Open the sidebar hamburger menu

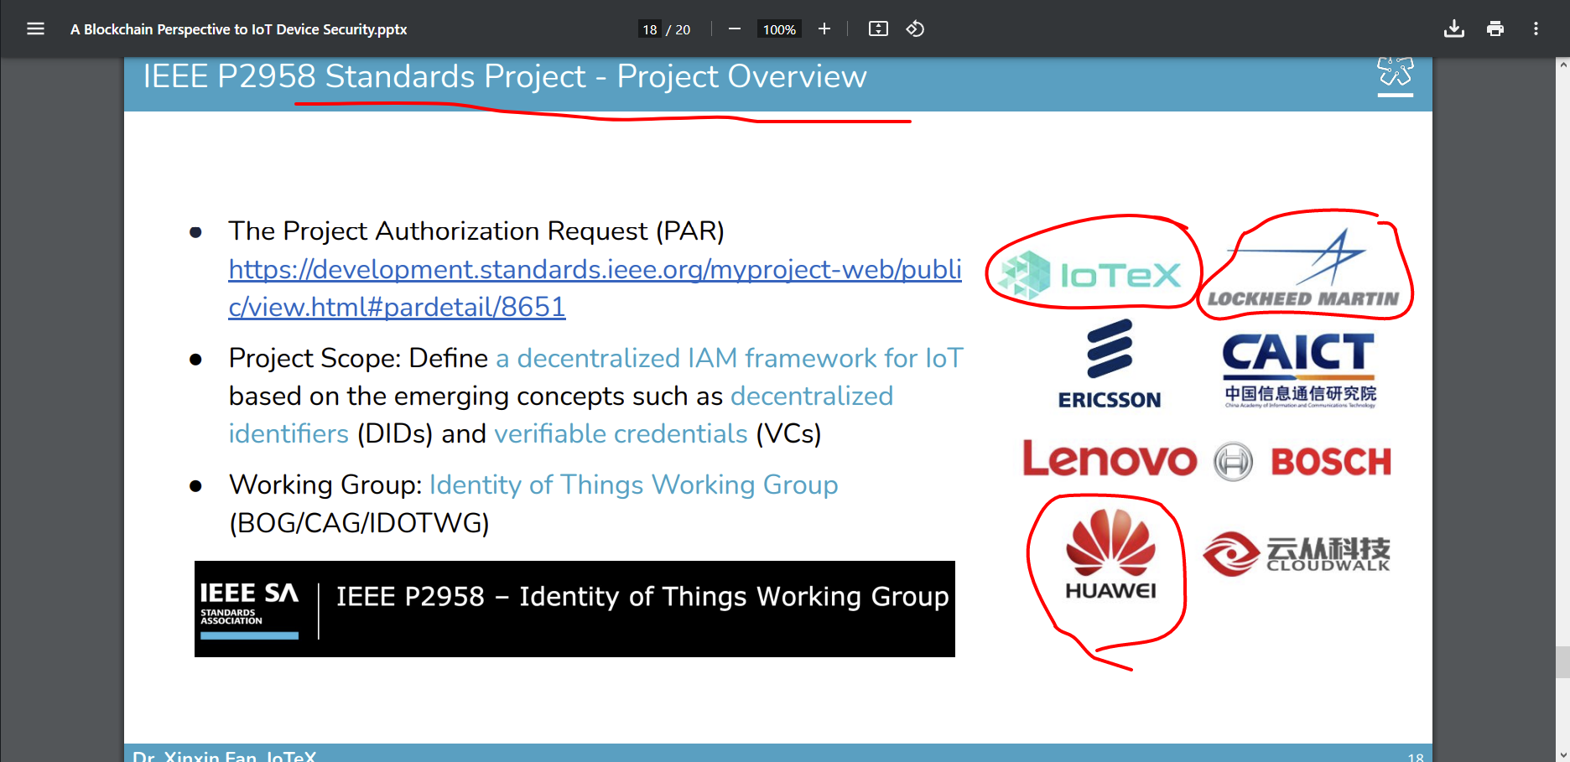35,29
